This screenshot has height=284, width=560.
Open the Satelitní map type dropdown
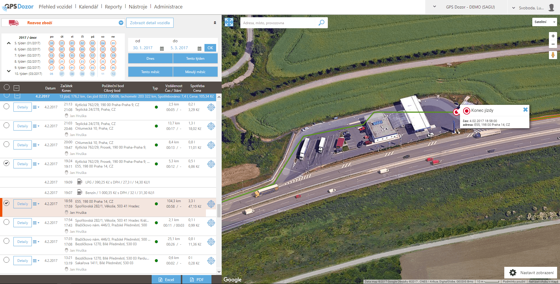click(x=544, y=22)
